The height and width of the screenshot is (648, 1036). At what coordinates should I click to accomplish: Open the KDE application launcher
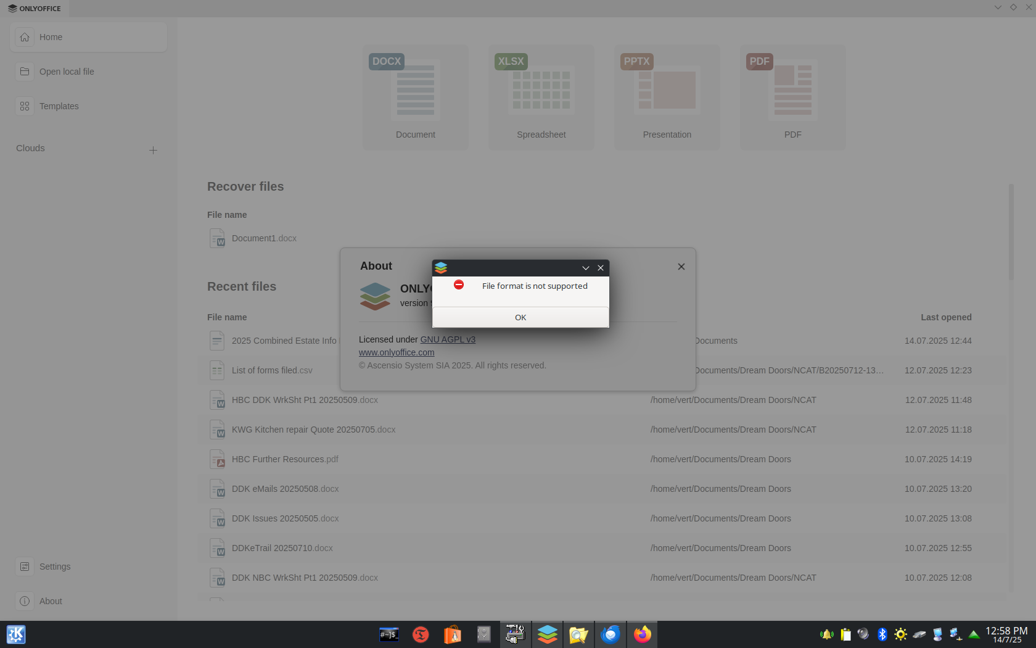16,634
